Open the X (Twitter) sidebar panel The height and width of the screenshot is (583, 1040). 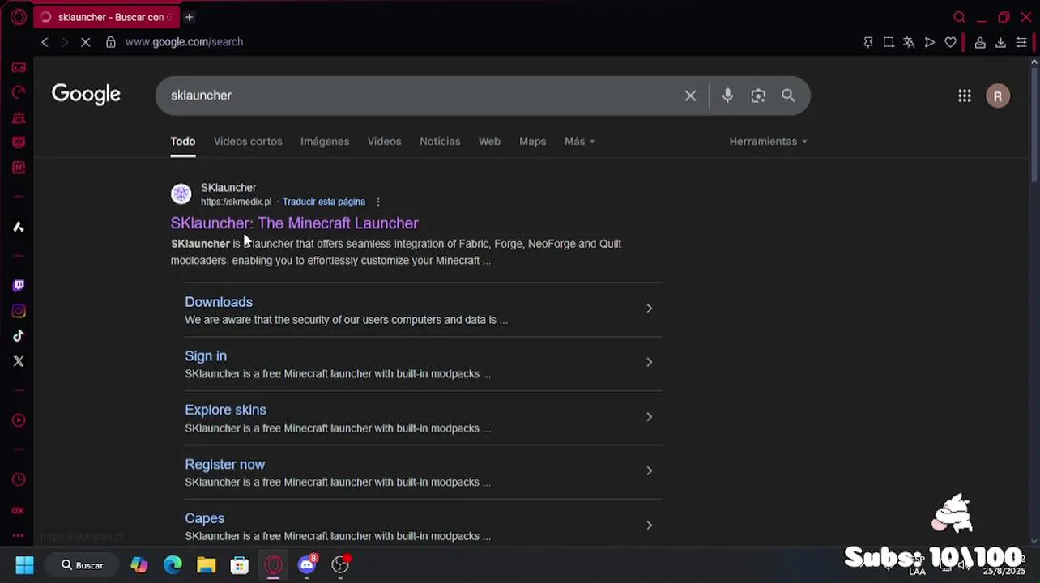click(19, 361)
